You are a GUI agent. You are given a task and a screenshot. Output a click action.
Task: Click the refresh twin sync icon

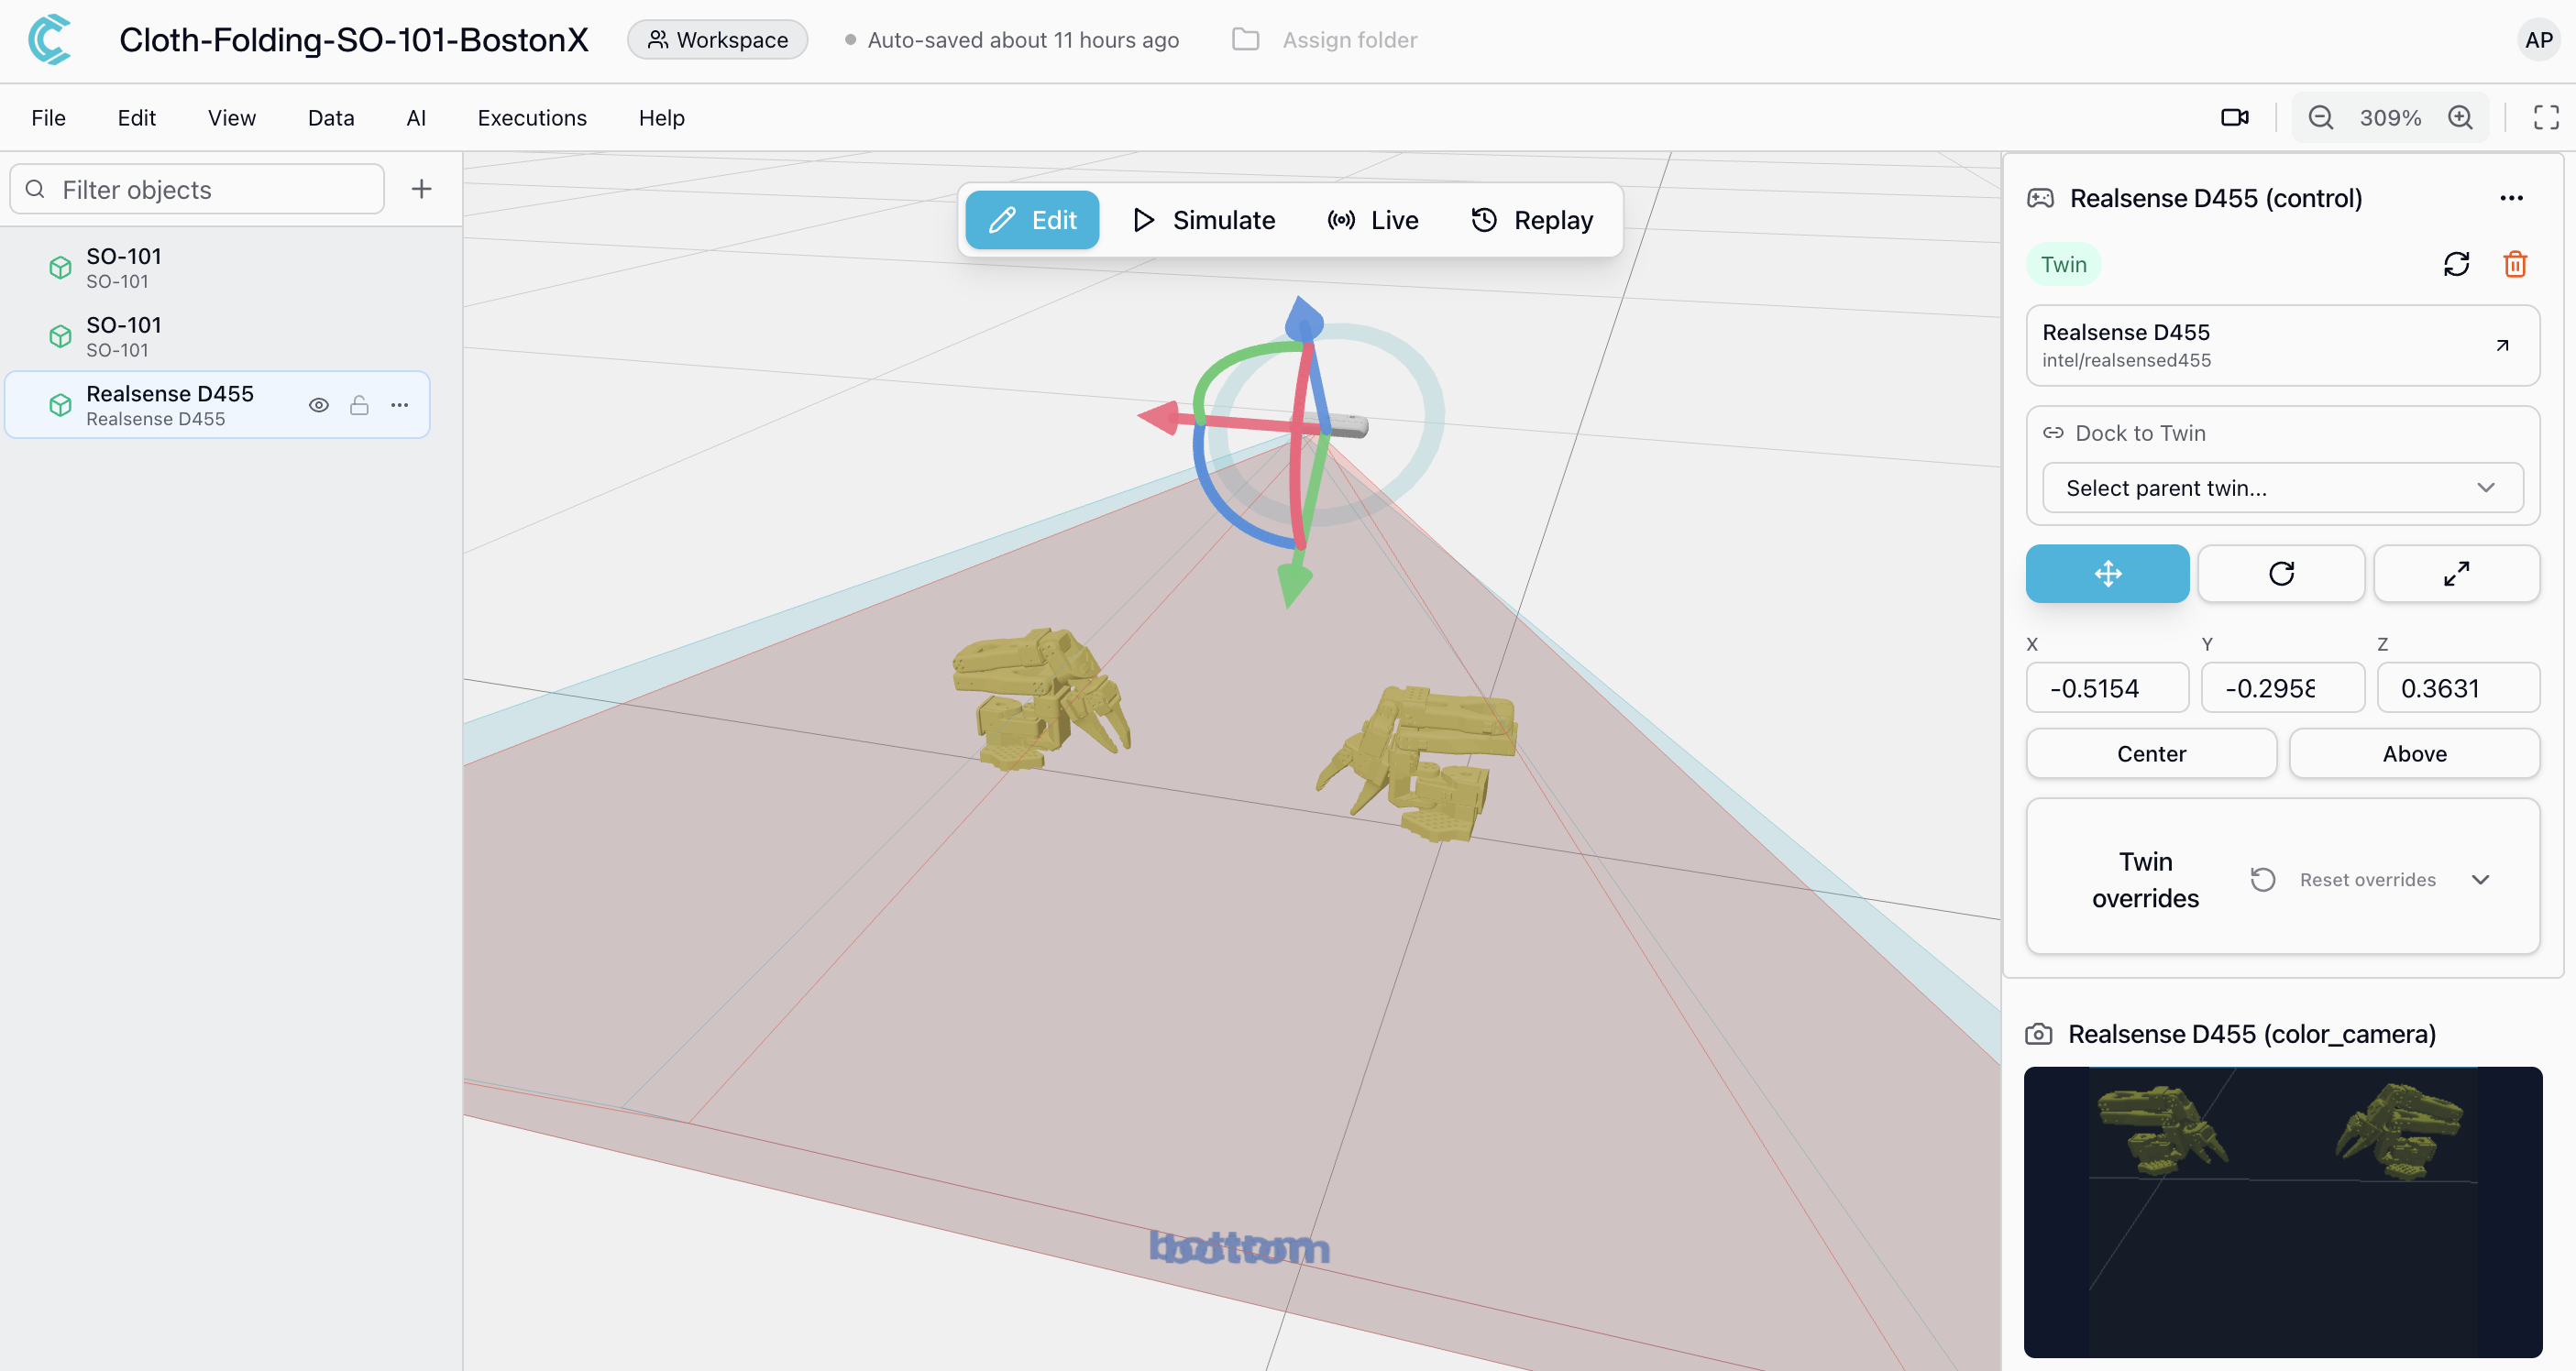coord(2456,264)
